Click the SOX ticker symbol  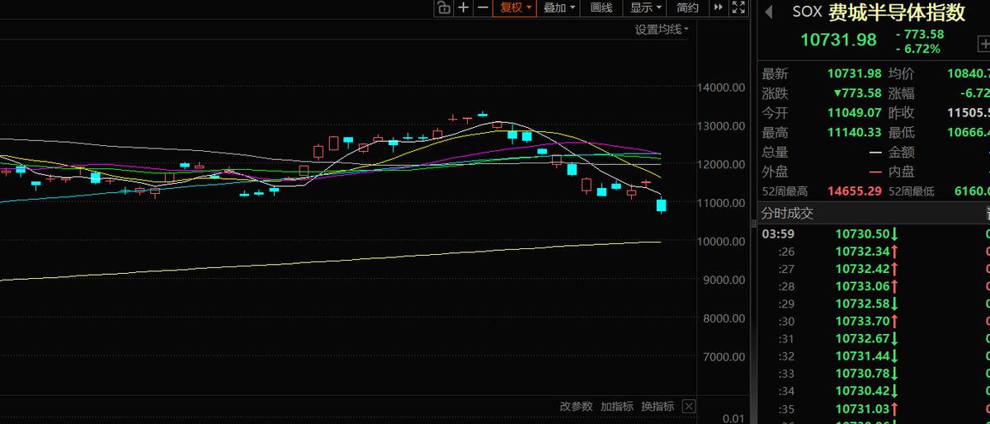click(x=806, y=12)
